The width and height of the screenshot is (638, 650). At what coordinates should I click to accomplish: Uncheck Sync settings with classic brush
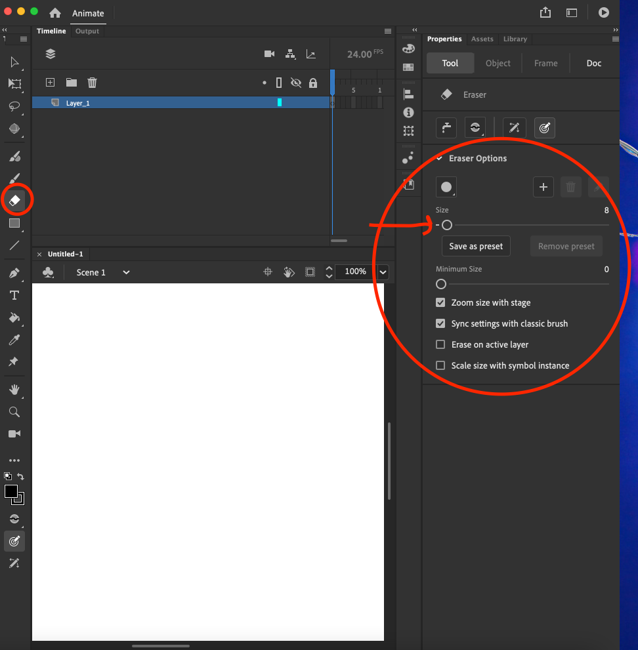pyautogui.click(x=440, y=323)
